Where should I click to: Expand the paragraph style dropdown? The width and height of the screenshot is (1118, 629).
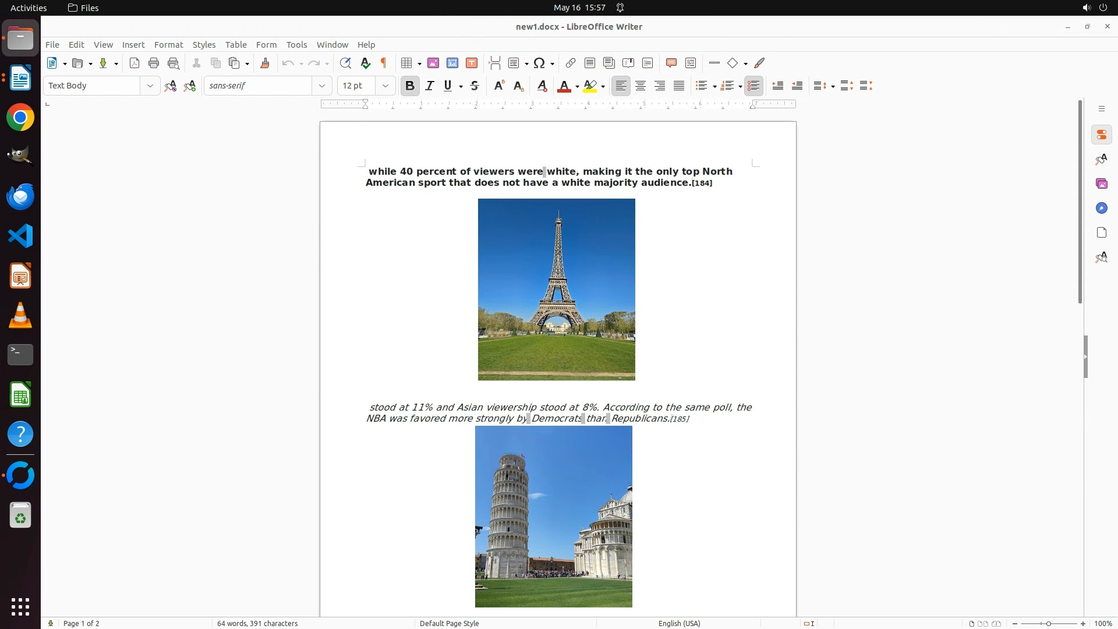point(150,86)
